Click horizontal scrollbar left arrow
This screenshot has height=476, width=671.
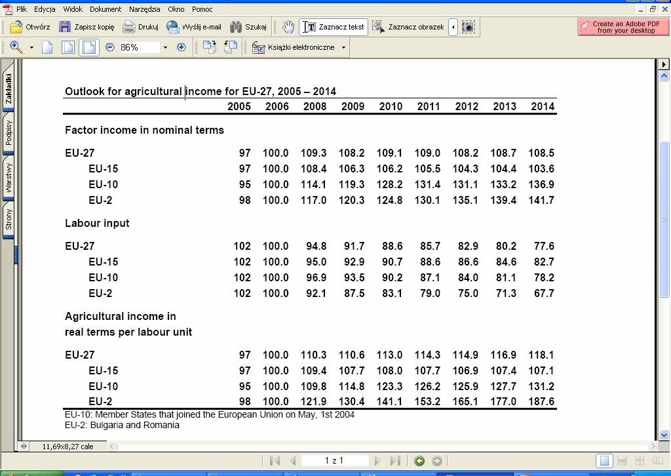tap(111, 446)
